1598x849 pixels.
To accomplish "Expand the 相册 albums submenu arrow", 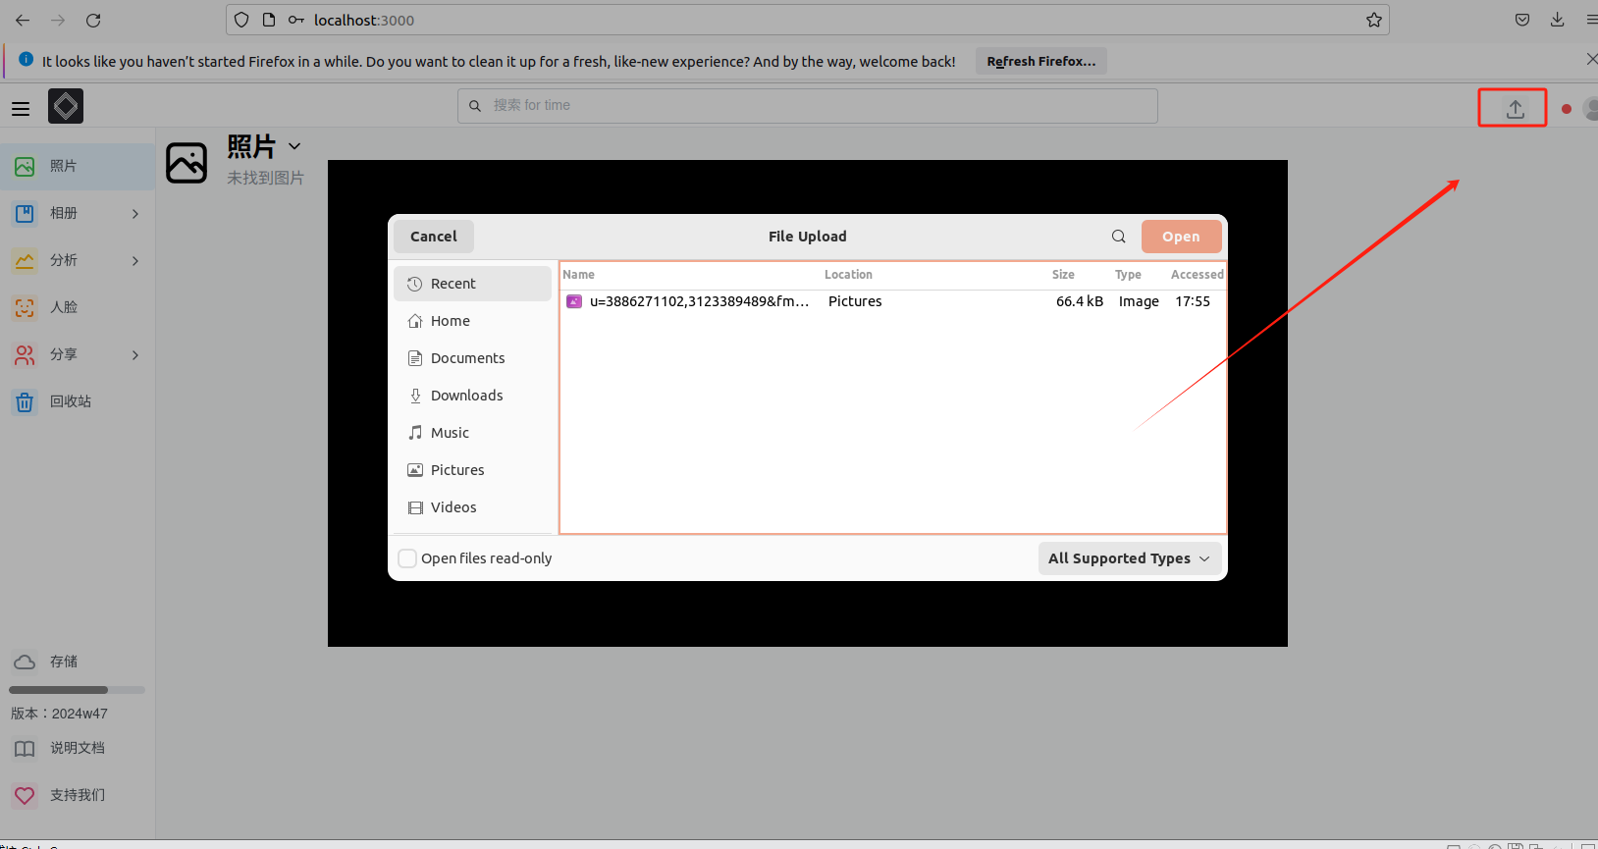I will coord(135,213).
